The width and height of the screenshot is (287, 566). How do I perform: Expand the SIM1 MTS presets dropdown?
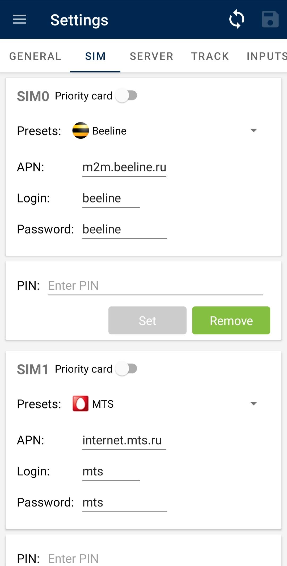[x=254, y=404]
